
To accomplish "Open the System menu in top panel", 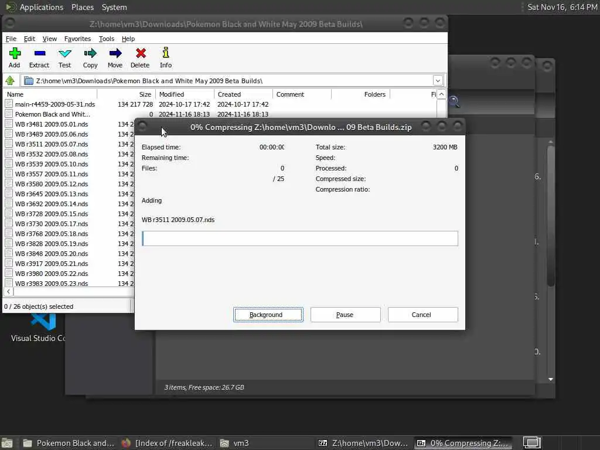I will pyautogui.click(x=114, y=7).
